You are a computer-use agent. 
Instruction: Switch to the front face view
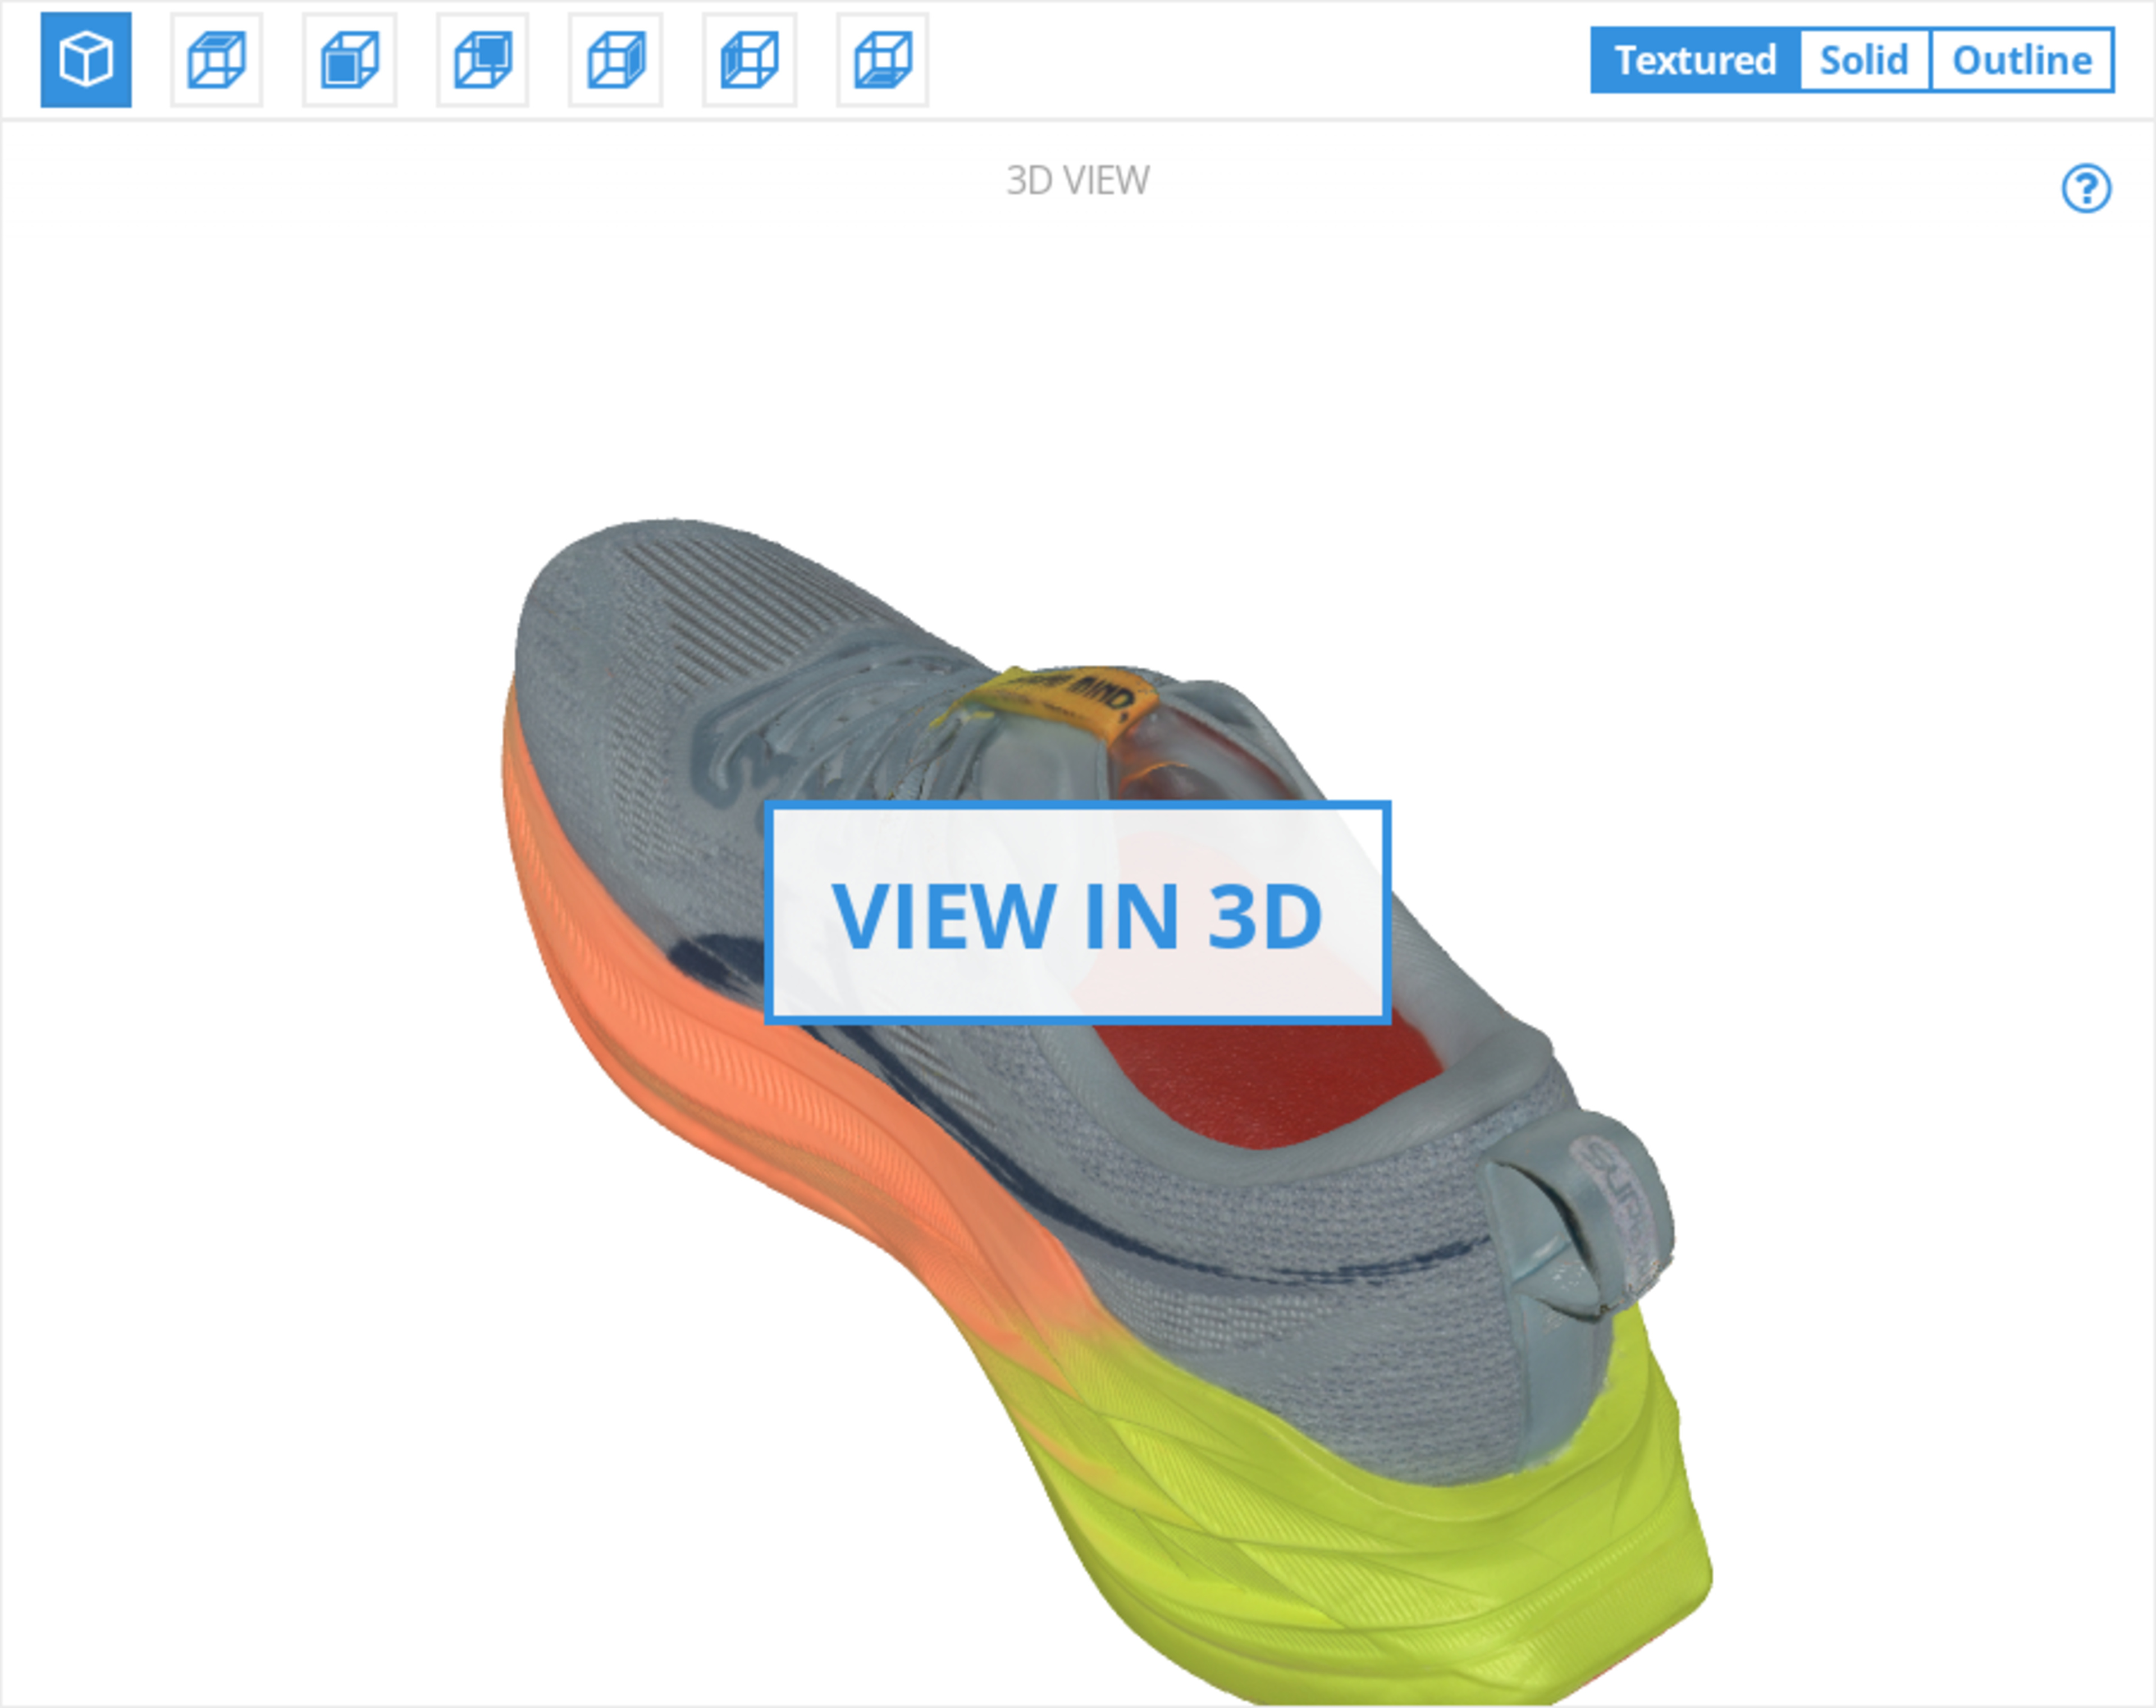350,60
